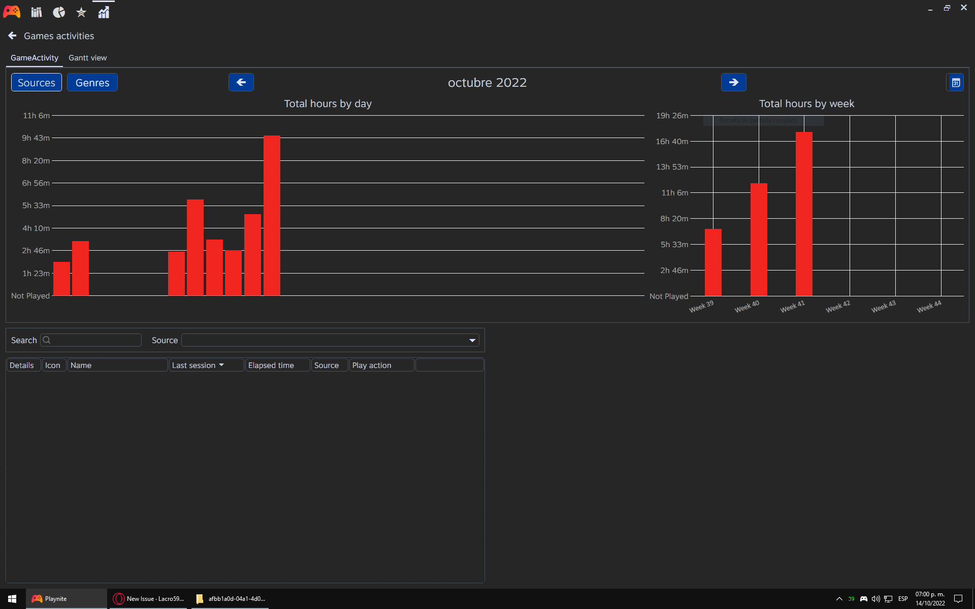The width and height of the screenshot is (975, 609).
Task: Toggle sort order on Last session column
Action: [196, 365]
